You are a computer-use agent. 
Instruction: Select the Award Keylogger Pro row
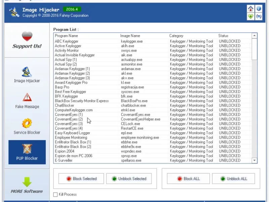pos(152,82)
